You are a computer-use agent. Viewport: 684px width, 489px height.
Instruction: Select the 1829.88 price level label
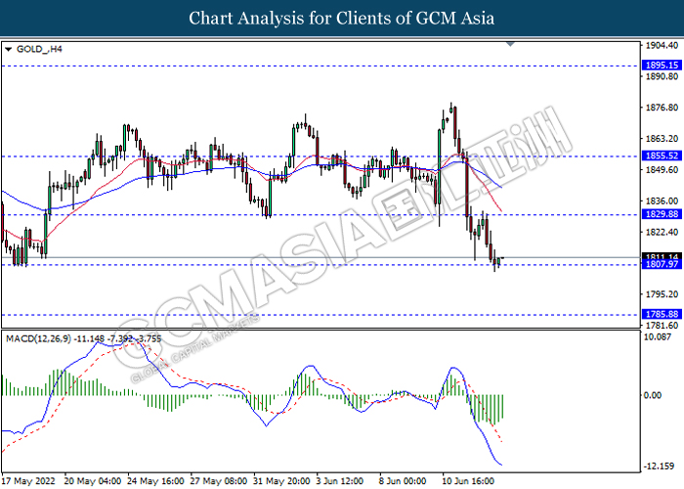coord(662,214)
